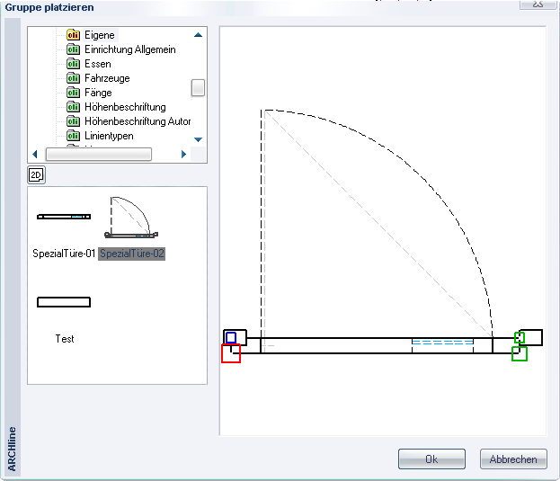Select Höhenbeschriftung Autor category label

138,121
